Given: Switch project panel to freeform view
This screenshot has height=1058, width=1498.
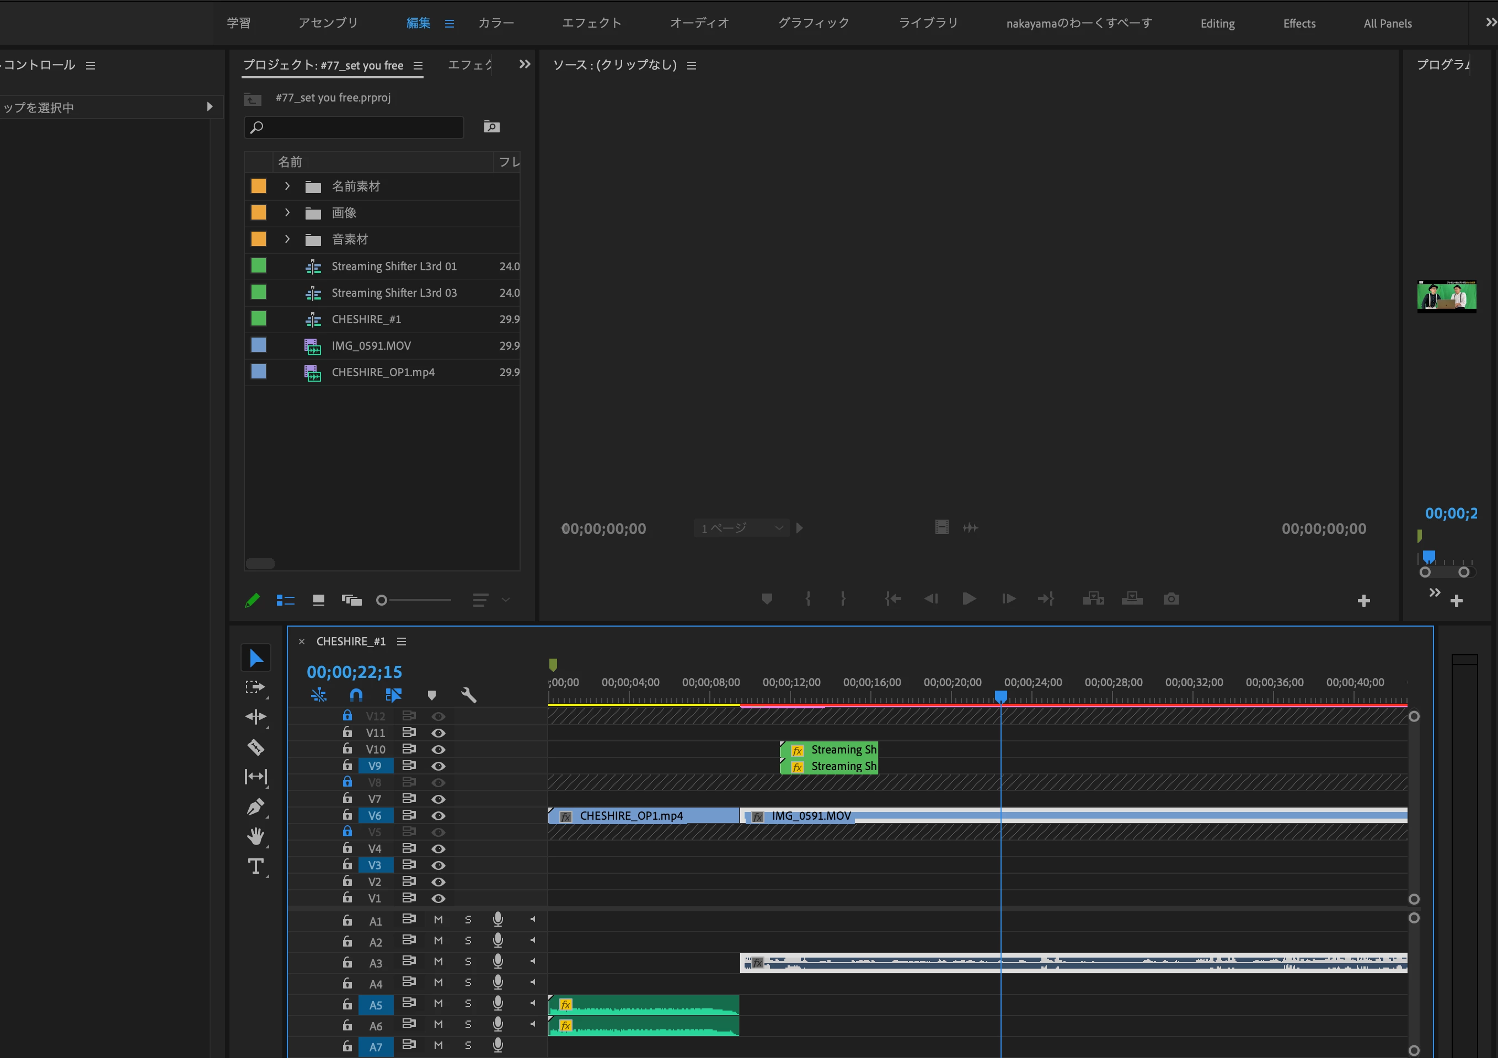Looking at the screenshot, I should 352,600.
